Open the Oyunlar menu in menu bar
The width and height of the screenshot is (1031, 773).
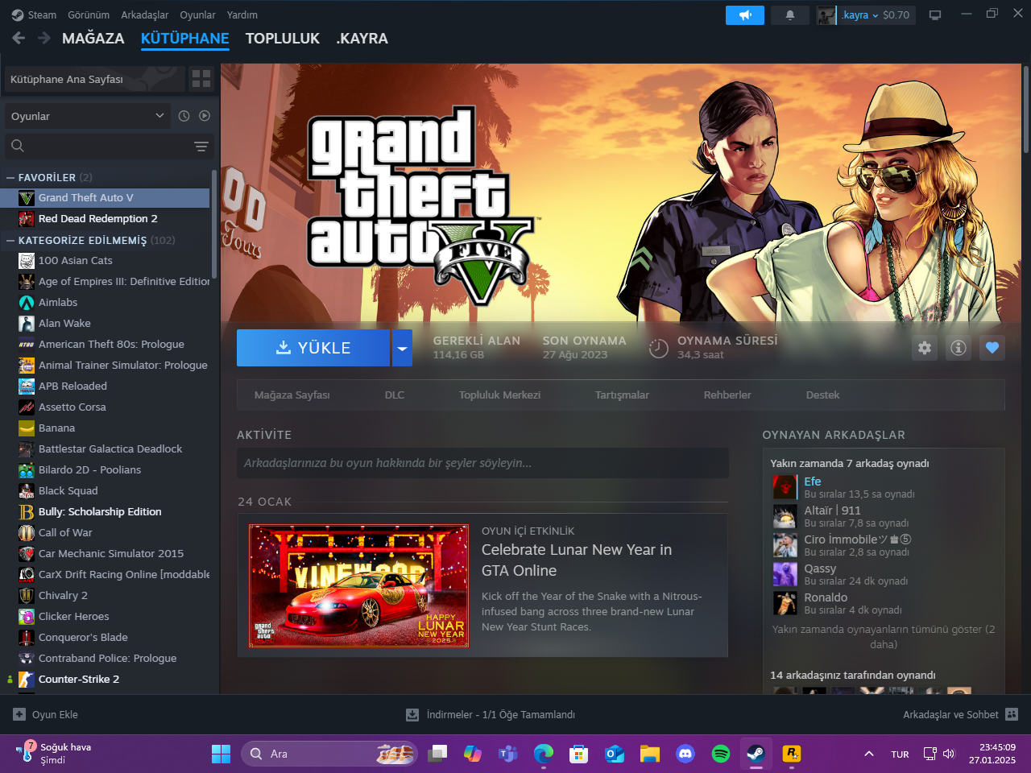197,14
